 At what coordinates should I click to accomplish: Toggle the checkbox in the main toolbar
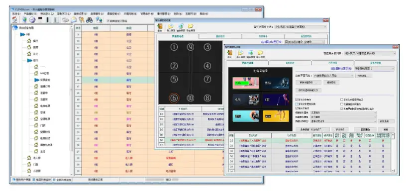click(x=108, y=20)
